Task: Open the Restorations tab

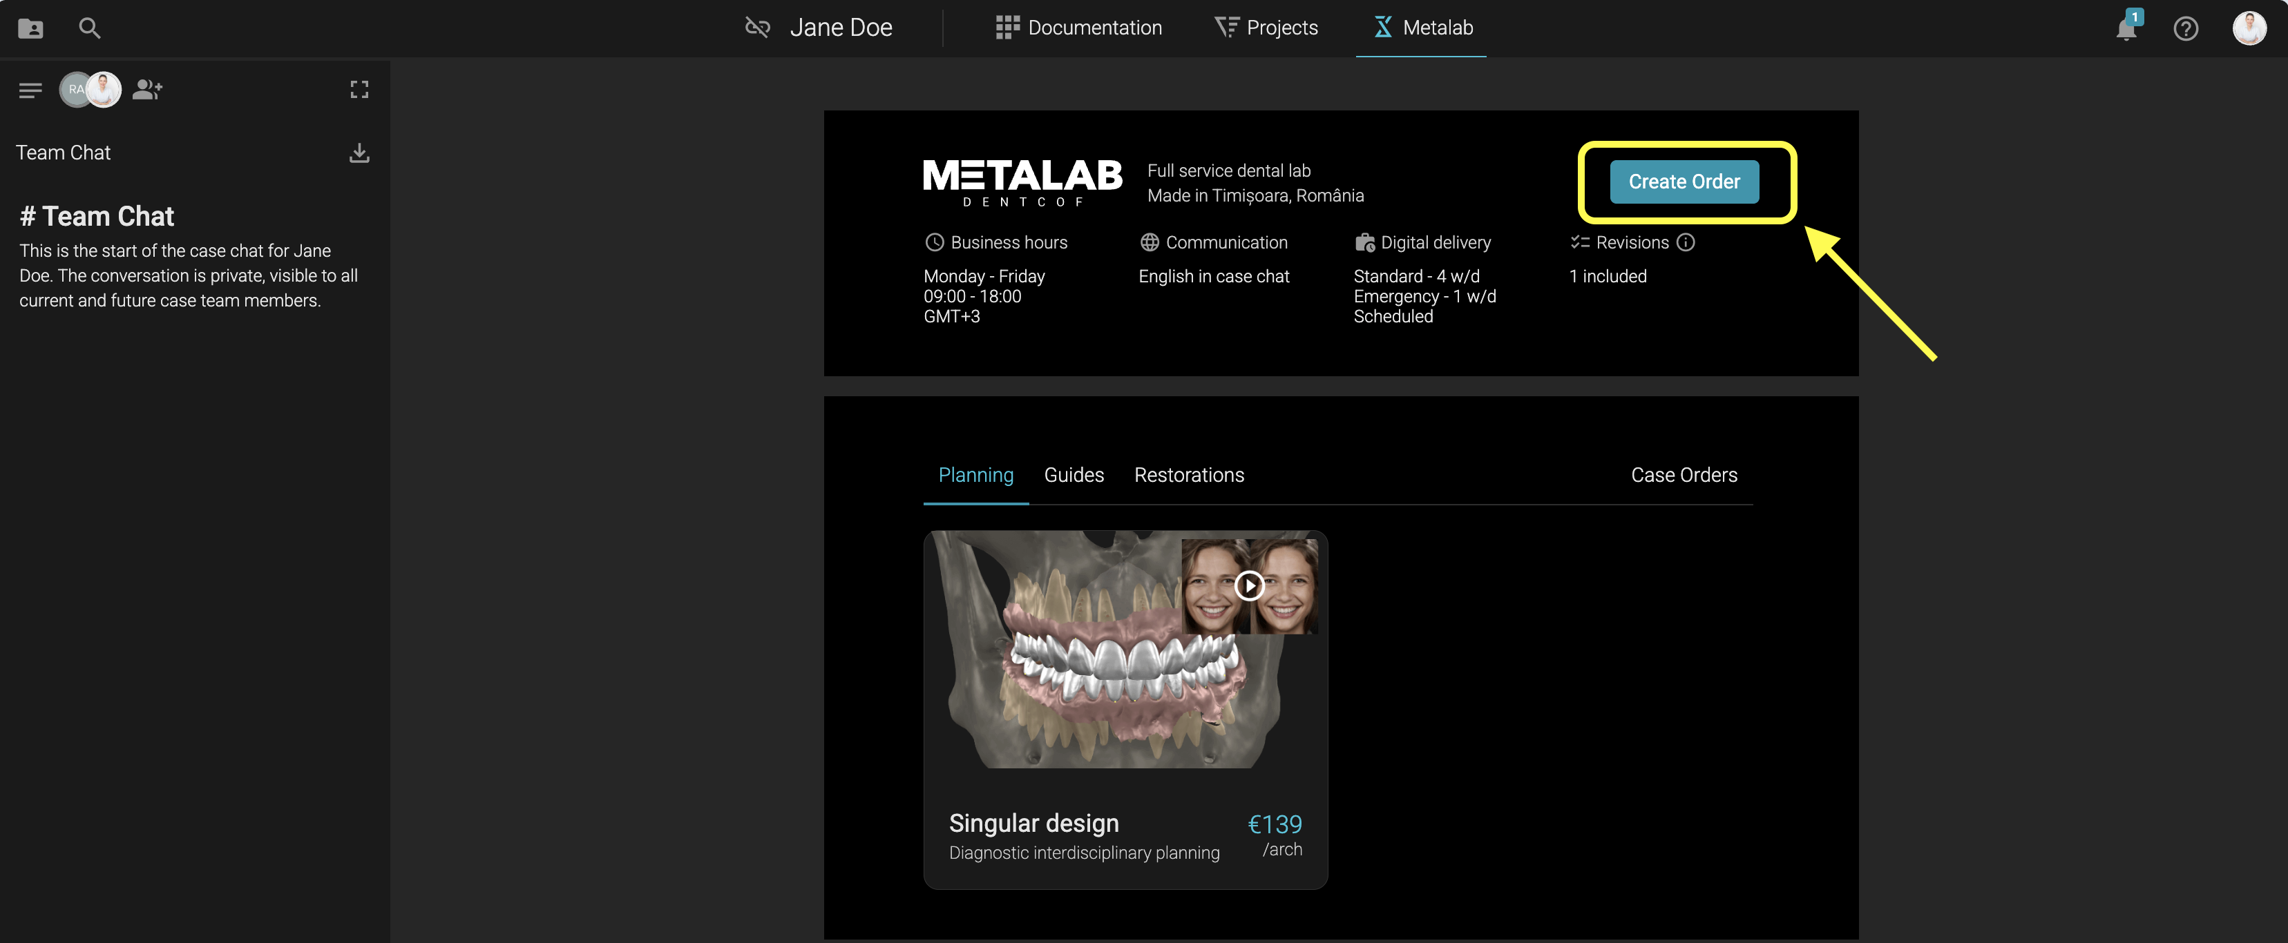Action: 1188,475
